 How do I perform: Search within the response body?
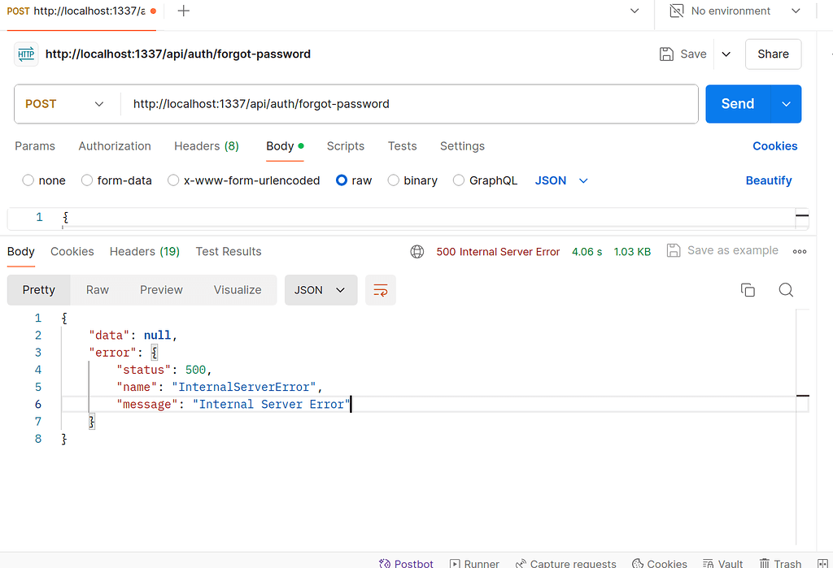pos(785,289)
